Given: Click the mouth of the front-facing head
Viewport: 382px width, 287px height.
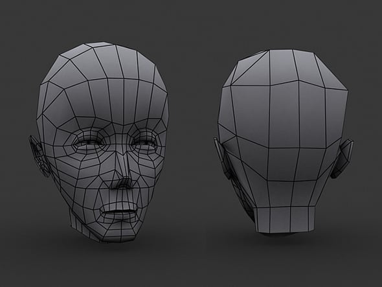Looking at the screenshot, I should pyautogui.click(x=119, y=212).
